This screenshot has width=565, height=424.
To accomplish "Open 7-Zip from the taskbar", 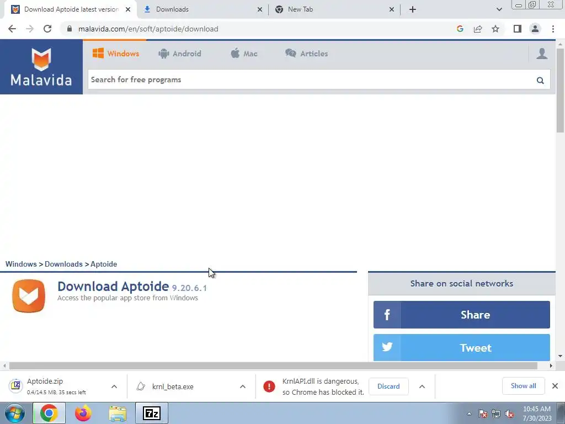I will pyautogui.click(x=152, y=413).
